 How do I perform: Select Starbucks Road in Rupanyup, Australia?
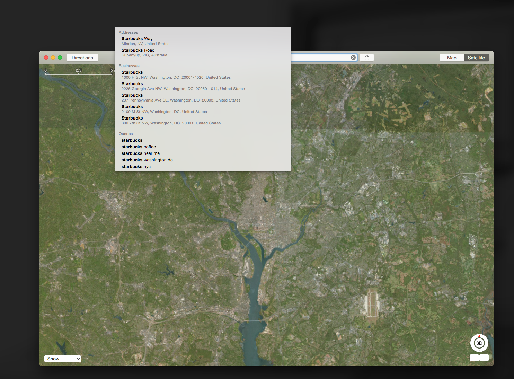click(x=203, y=53)
